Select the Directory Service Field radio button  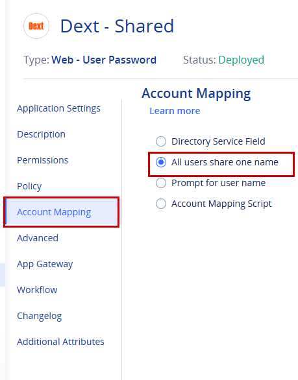coord(161,141)
